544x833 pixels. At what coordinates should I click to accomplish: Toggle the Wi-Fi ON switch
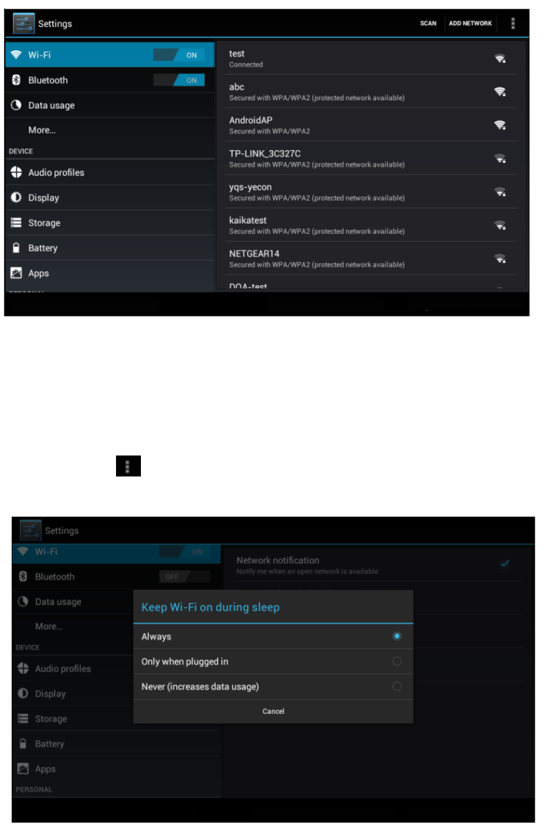click(179, 55)
